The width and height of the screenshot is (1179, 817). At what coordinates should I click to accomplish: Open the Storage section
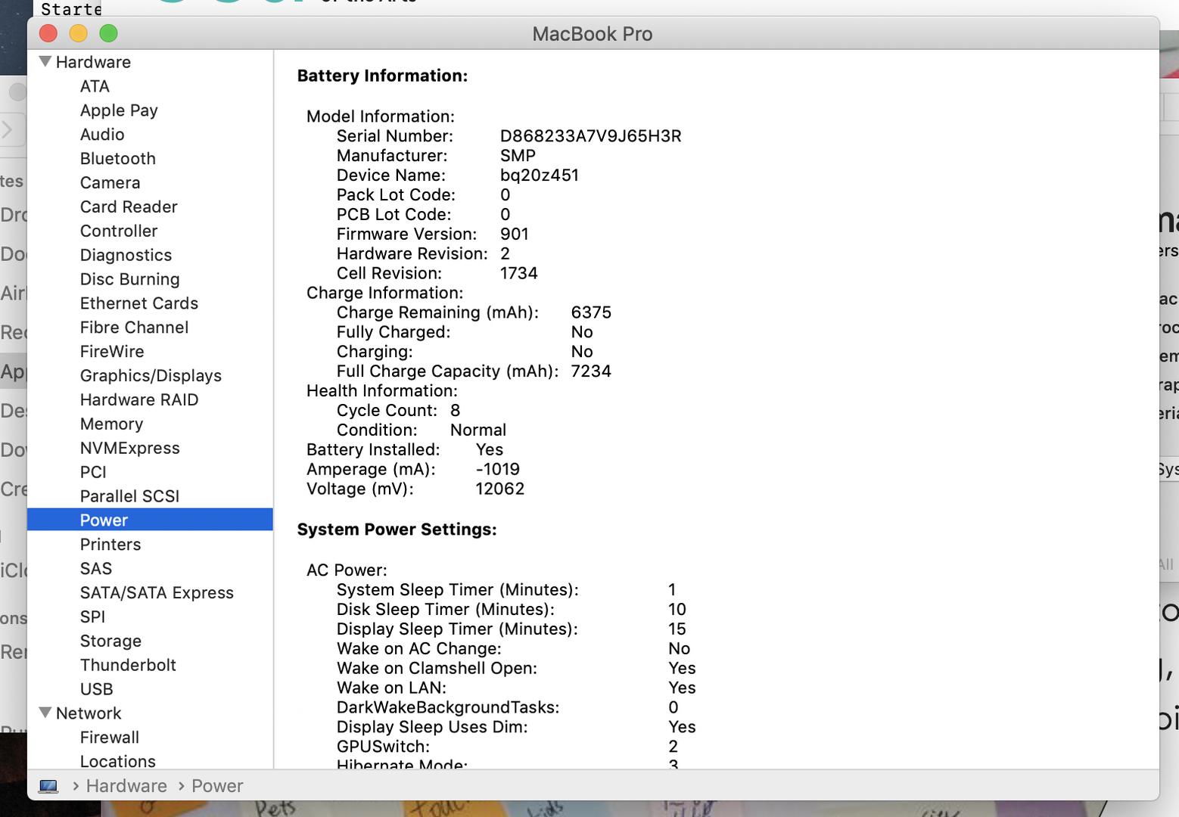[110, 641]
